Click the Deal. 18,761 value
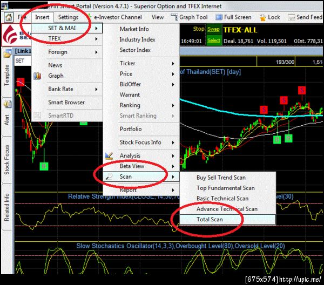 [239, 41]
